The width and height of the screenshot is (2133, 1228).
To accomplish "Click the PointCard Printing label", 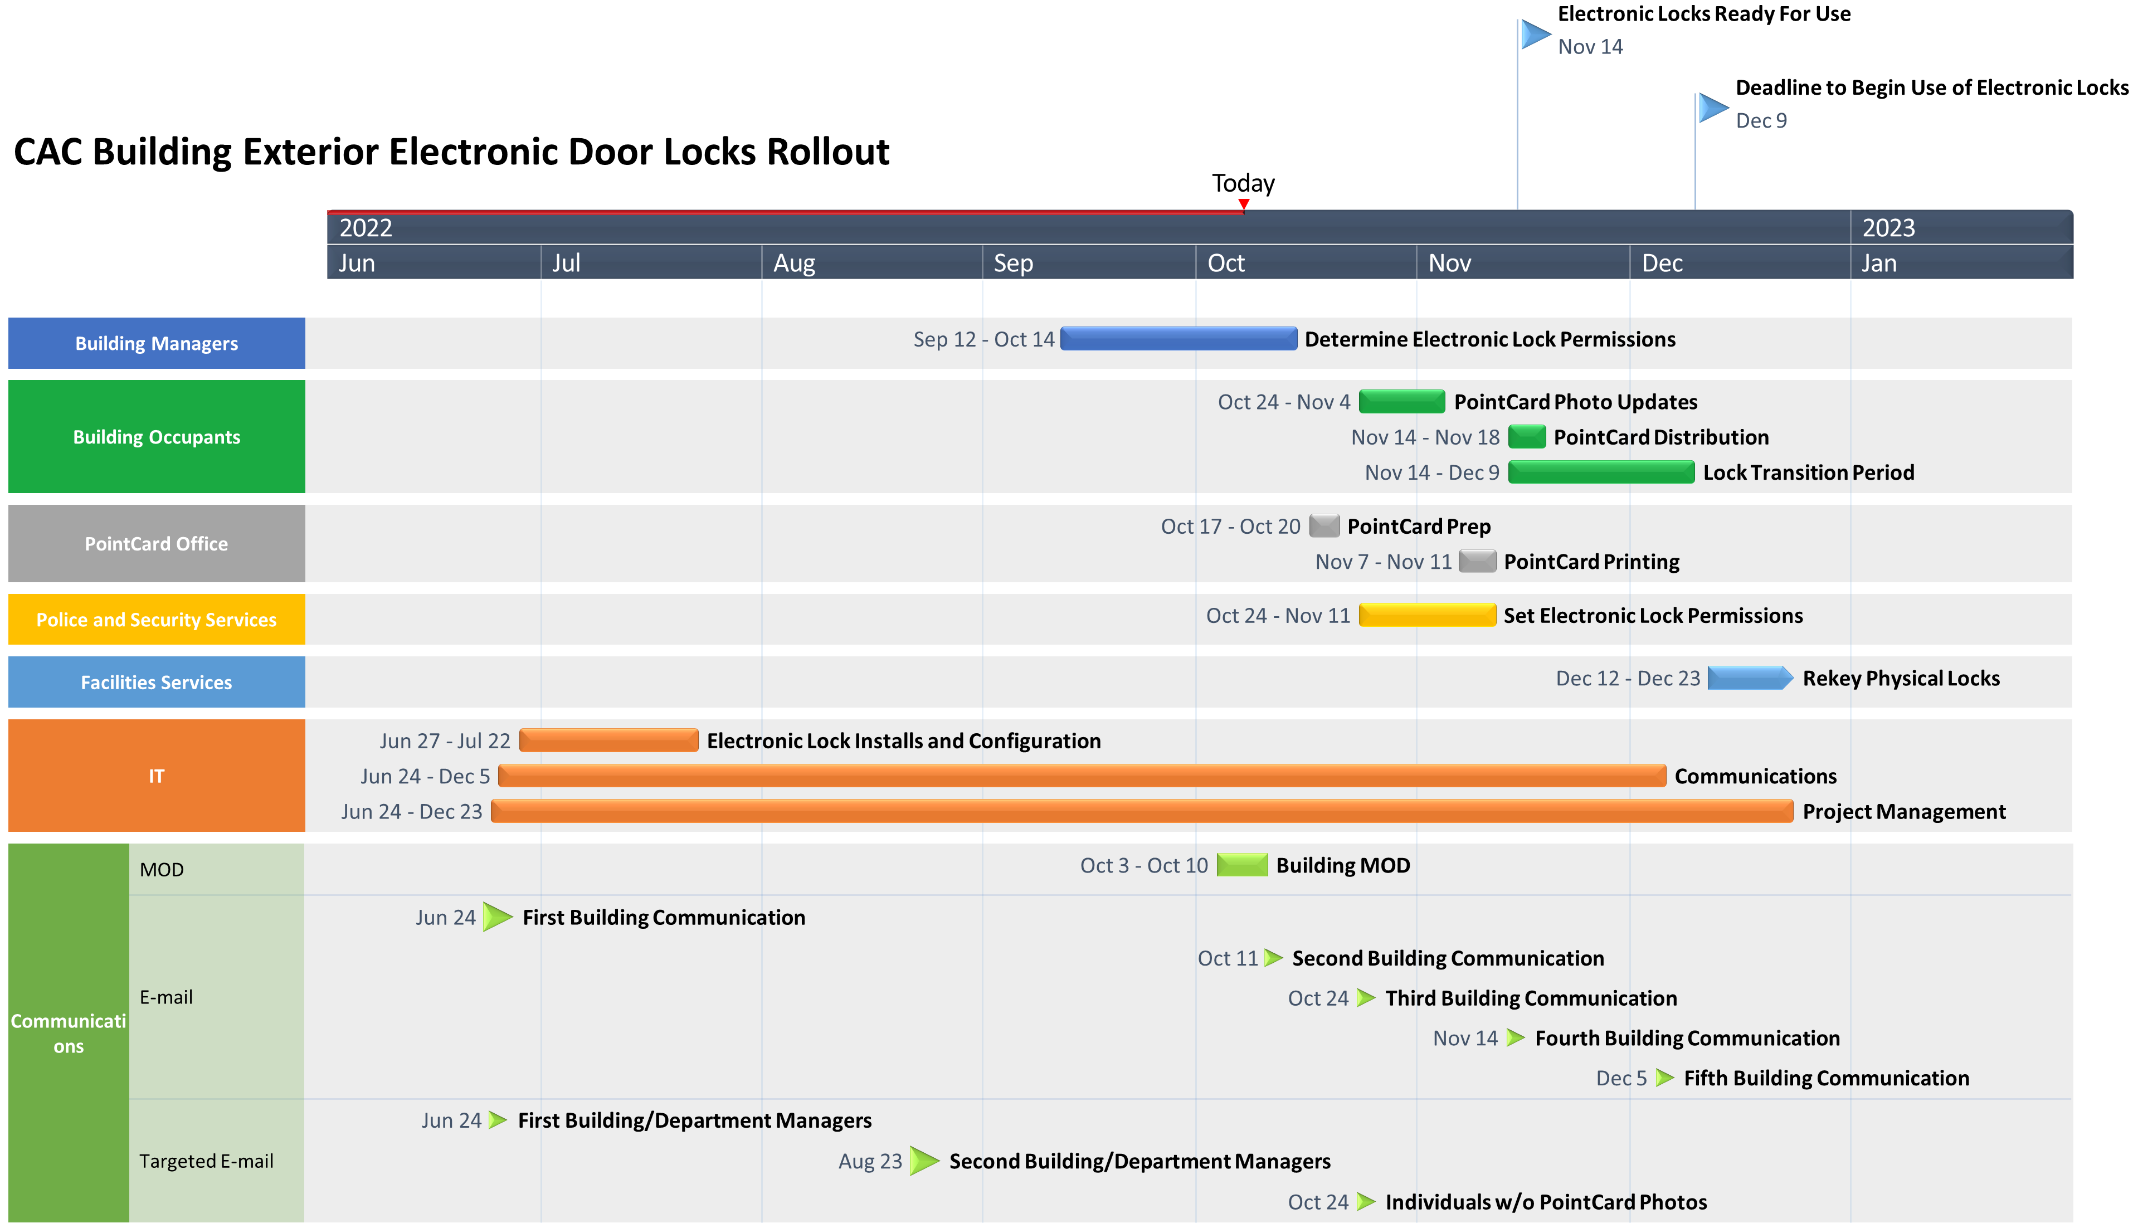I will [x=1591, y=562].
